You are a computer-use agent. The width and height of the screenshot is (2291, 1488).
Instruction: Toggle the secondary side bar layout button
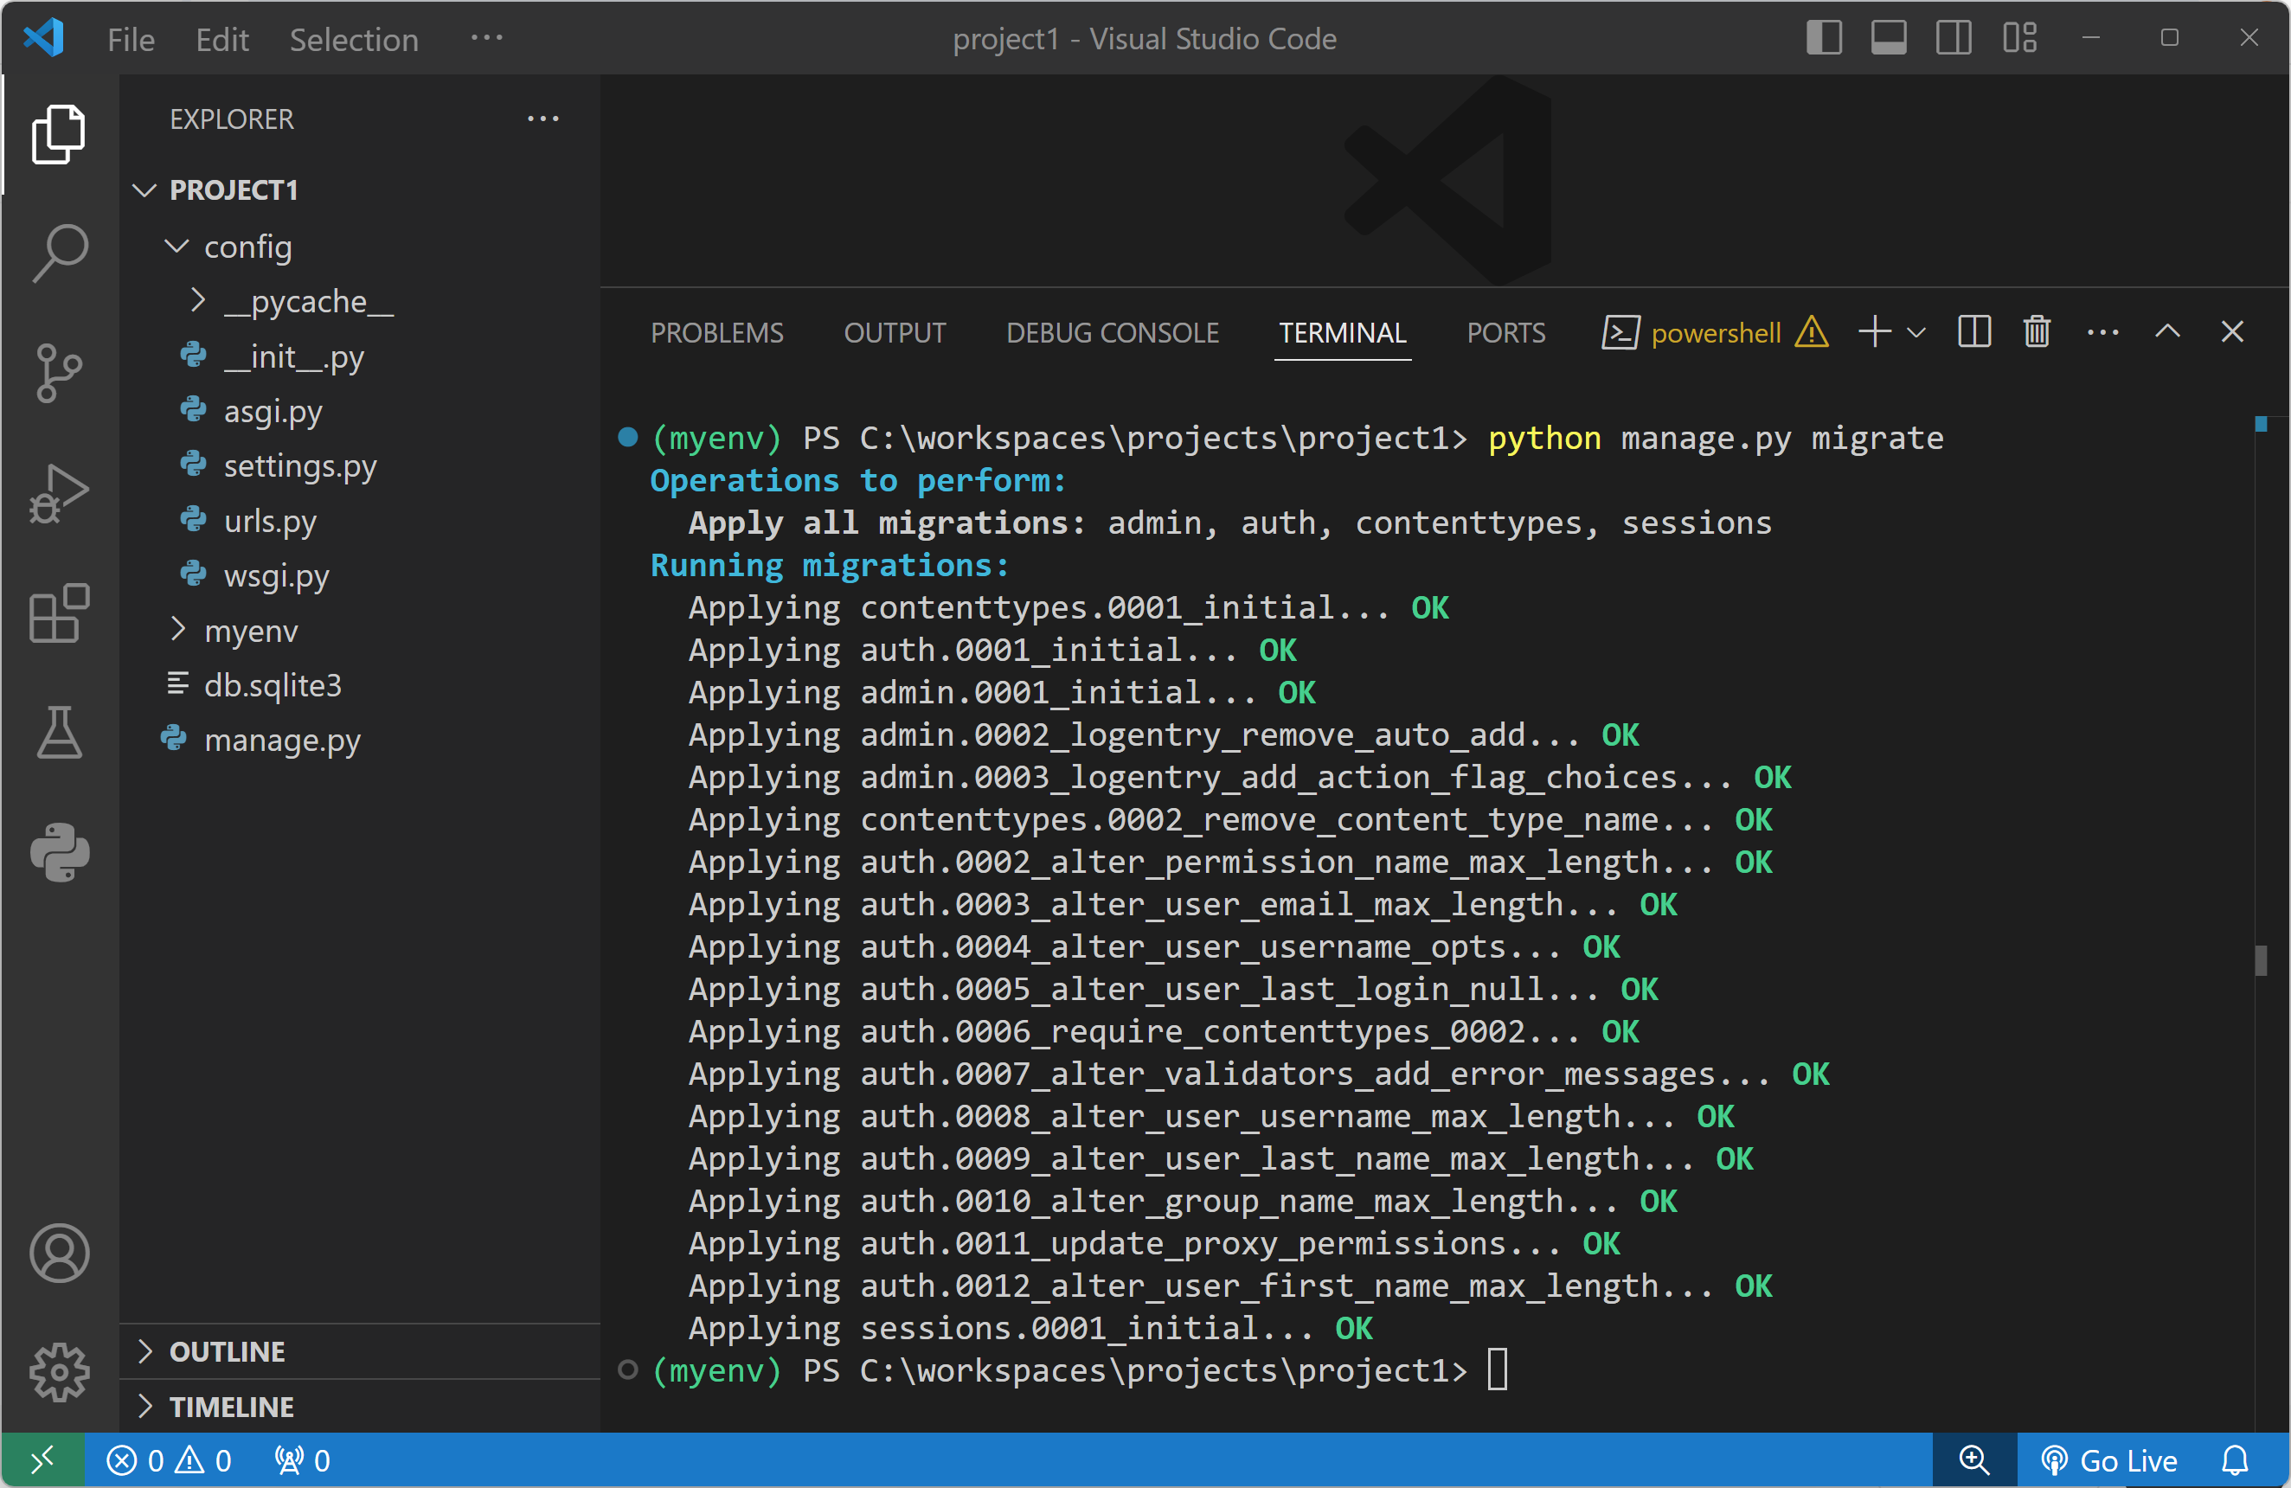coord(1953,39)
